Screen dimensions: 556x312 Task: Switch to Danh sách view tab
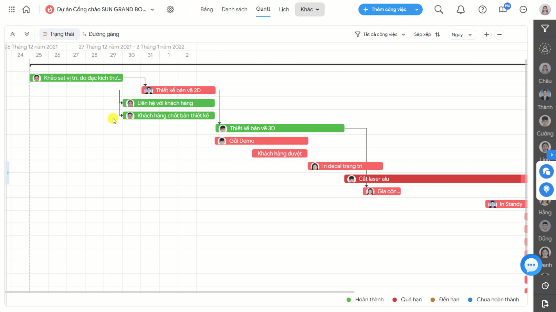[x=234, y=10]
